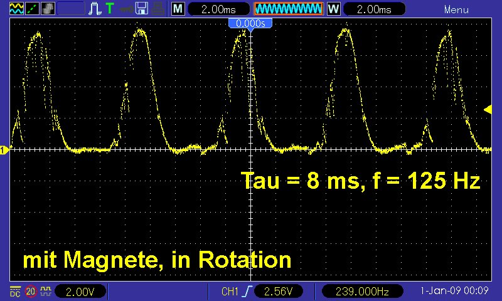Click the 239.000Hz frequency counter readout
Screen dimensions: 502x301
click(x=362, y=292)
